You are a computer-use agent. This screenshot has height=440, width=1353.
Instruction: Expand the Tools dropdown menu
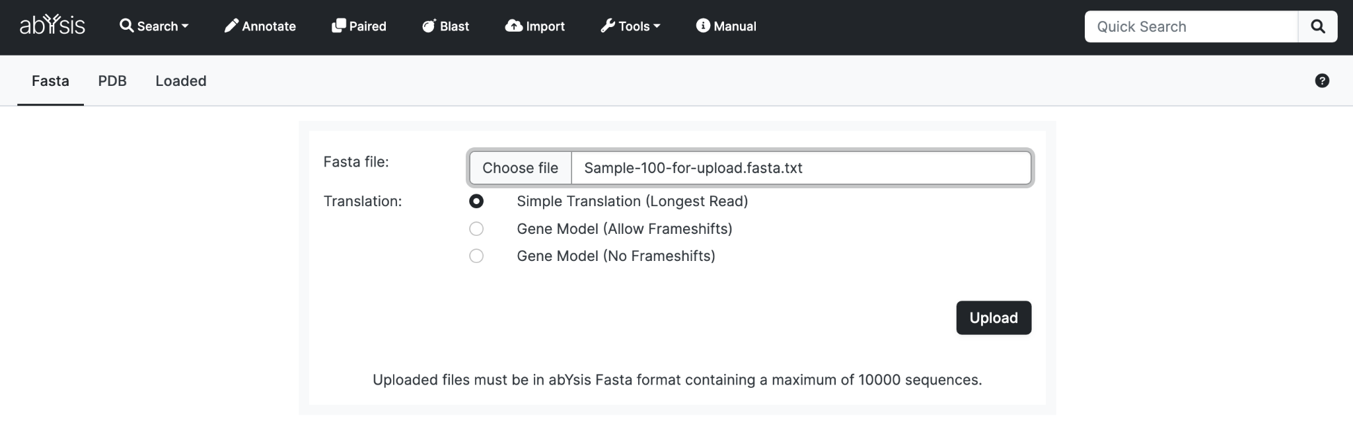[630, 26]
